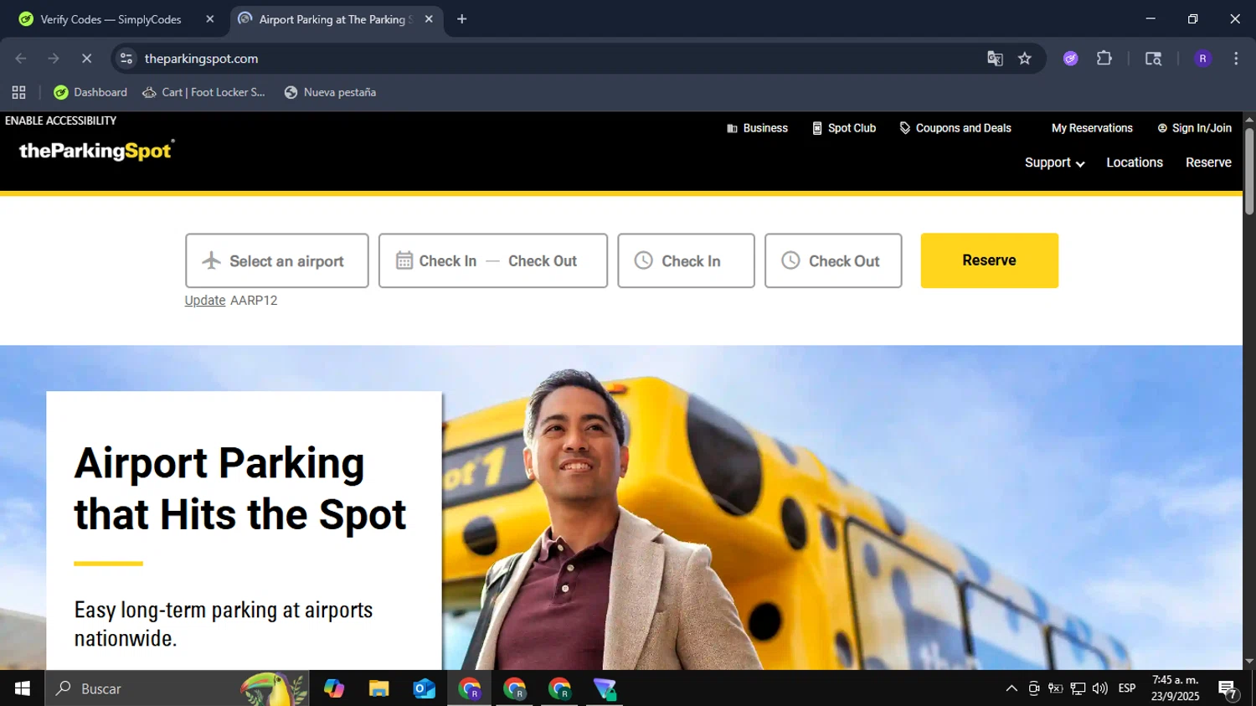
Task: Click the scrollbar down arrow
Action: coord(1249,662)
